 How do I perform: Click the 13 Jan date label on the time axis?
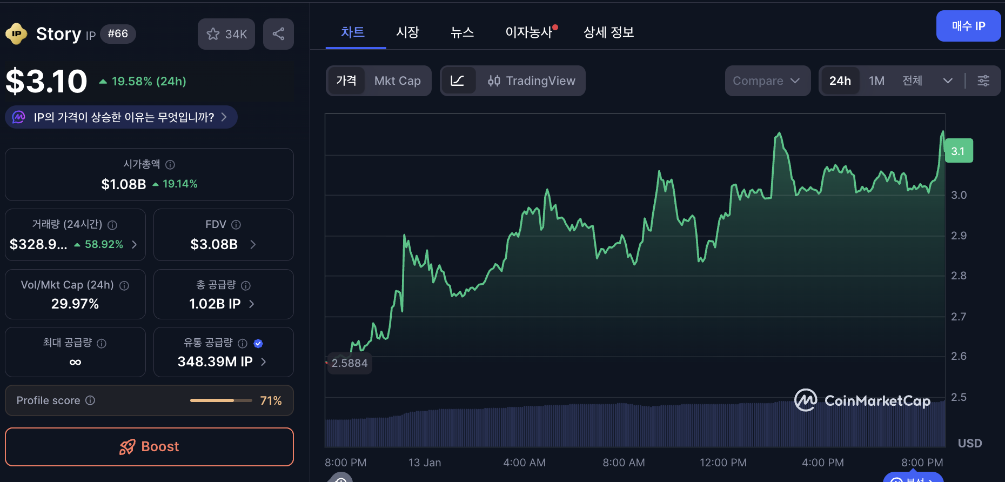(425, 463)
